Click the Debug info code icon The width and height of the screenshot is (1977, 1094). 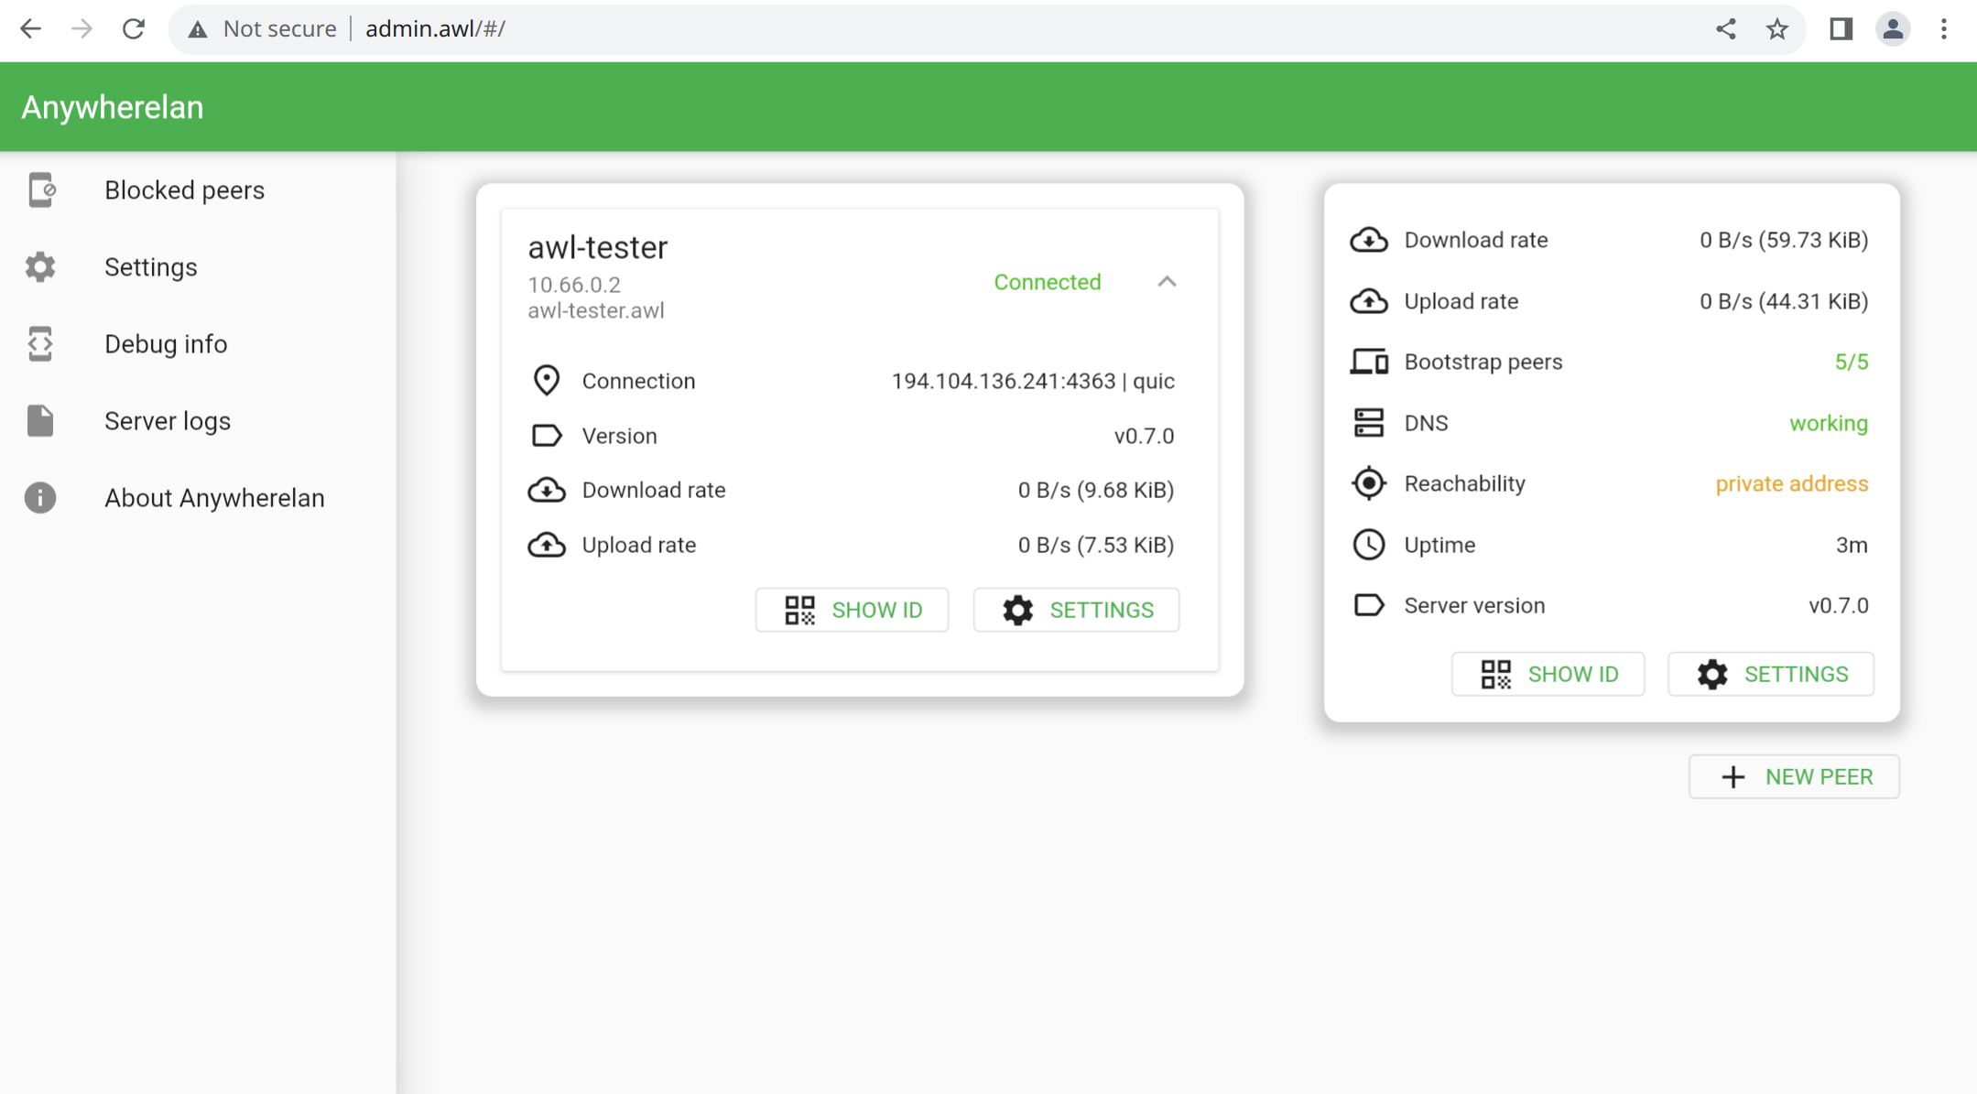(x=41, y=344)
